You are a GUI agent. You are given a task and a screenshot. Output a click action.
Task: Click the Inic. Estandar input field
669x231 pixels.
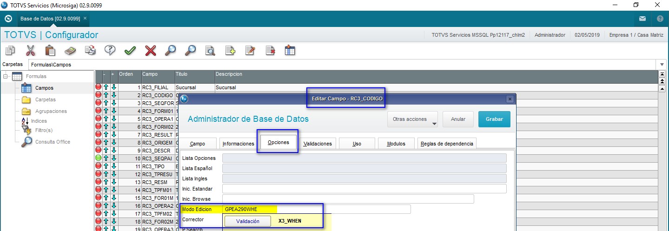[x=364, y=189]
